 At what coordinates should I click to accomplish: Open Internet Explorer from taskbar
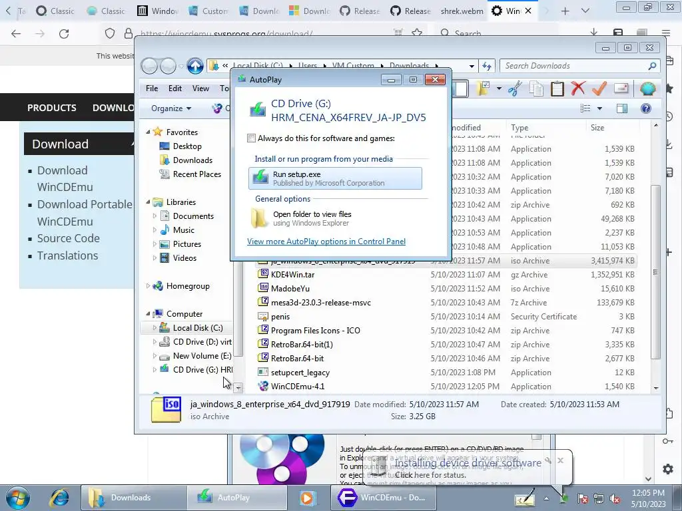(59, 498)
